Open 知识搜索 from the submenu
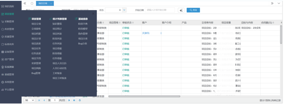The width and height of the screenshot is (284, 104). coord(57,24)
